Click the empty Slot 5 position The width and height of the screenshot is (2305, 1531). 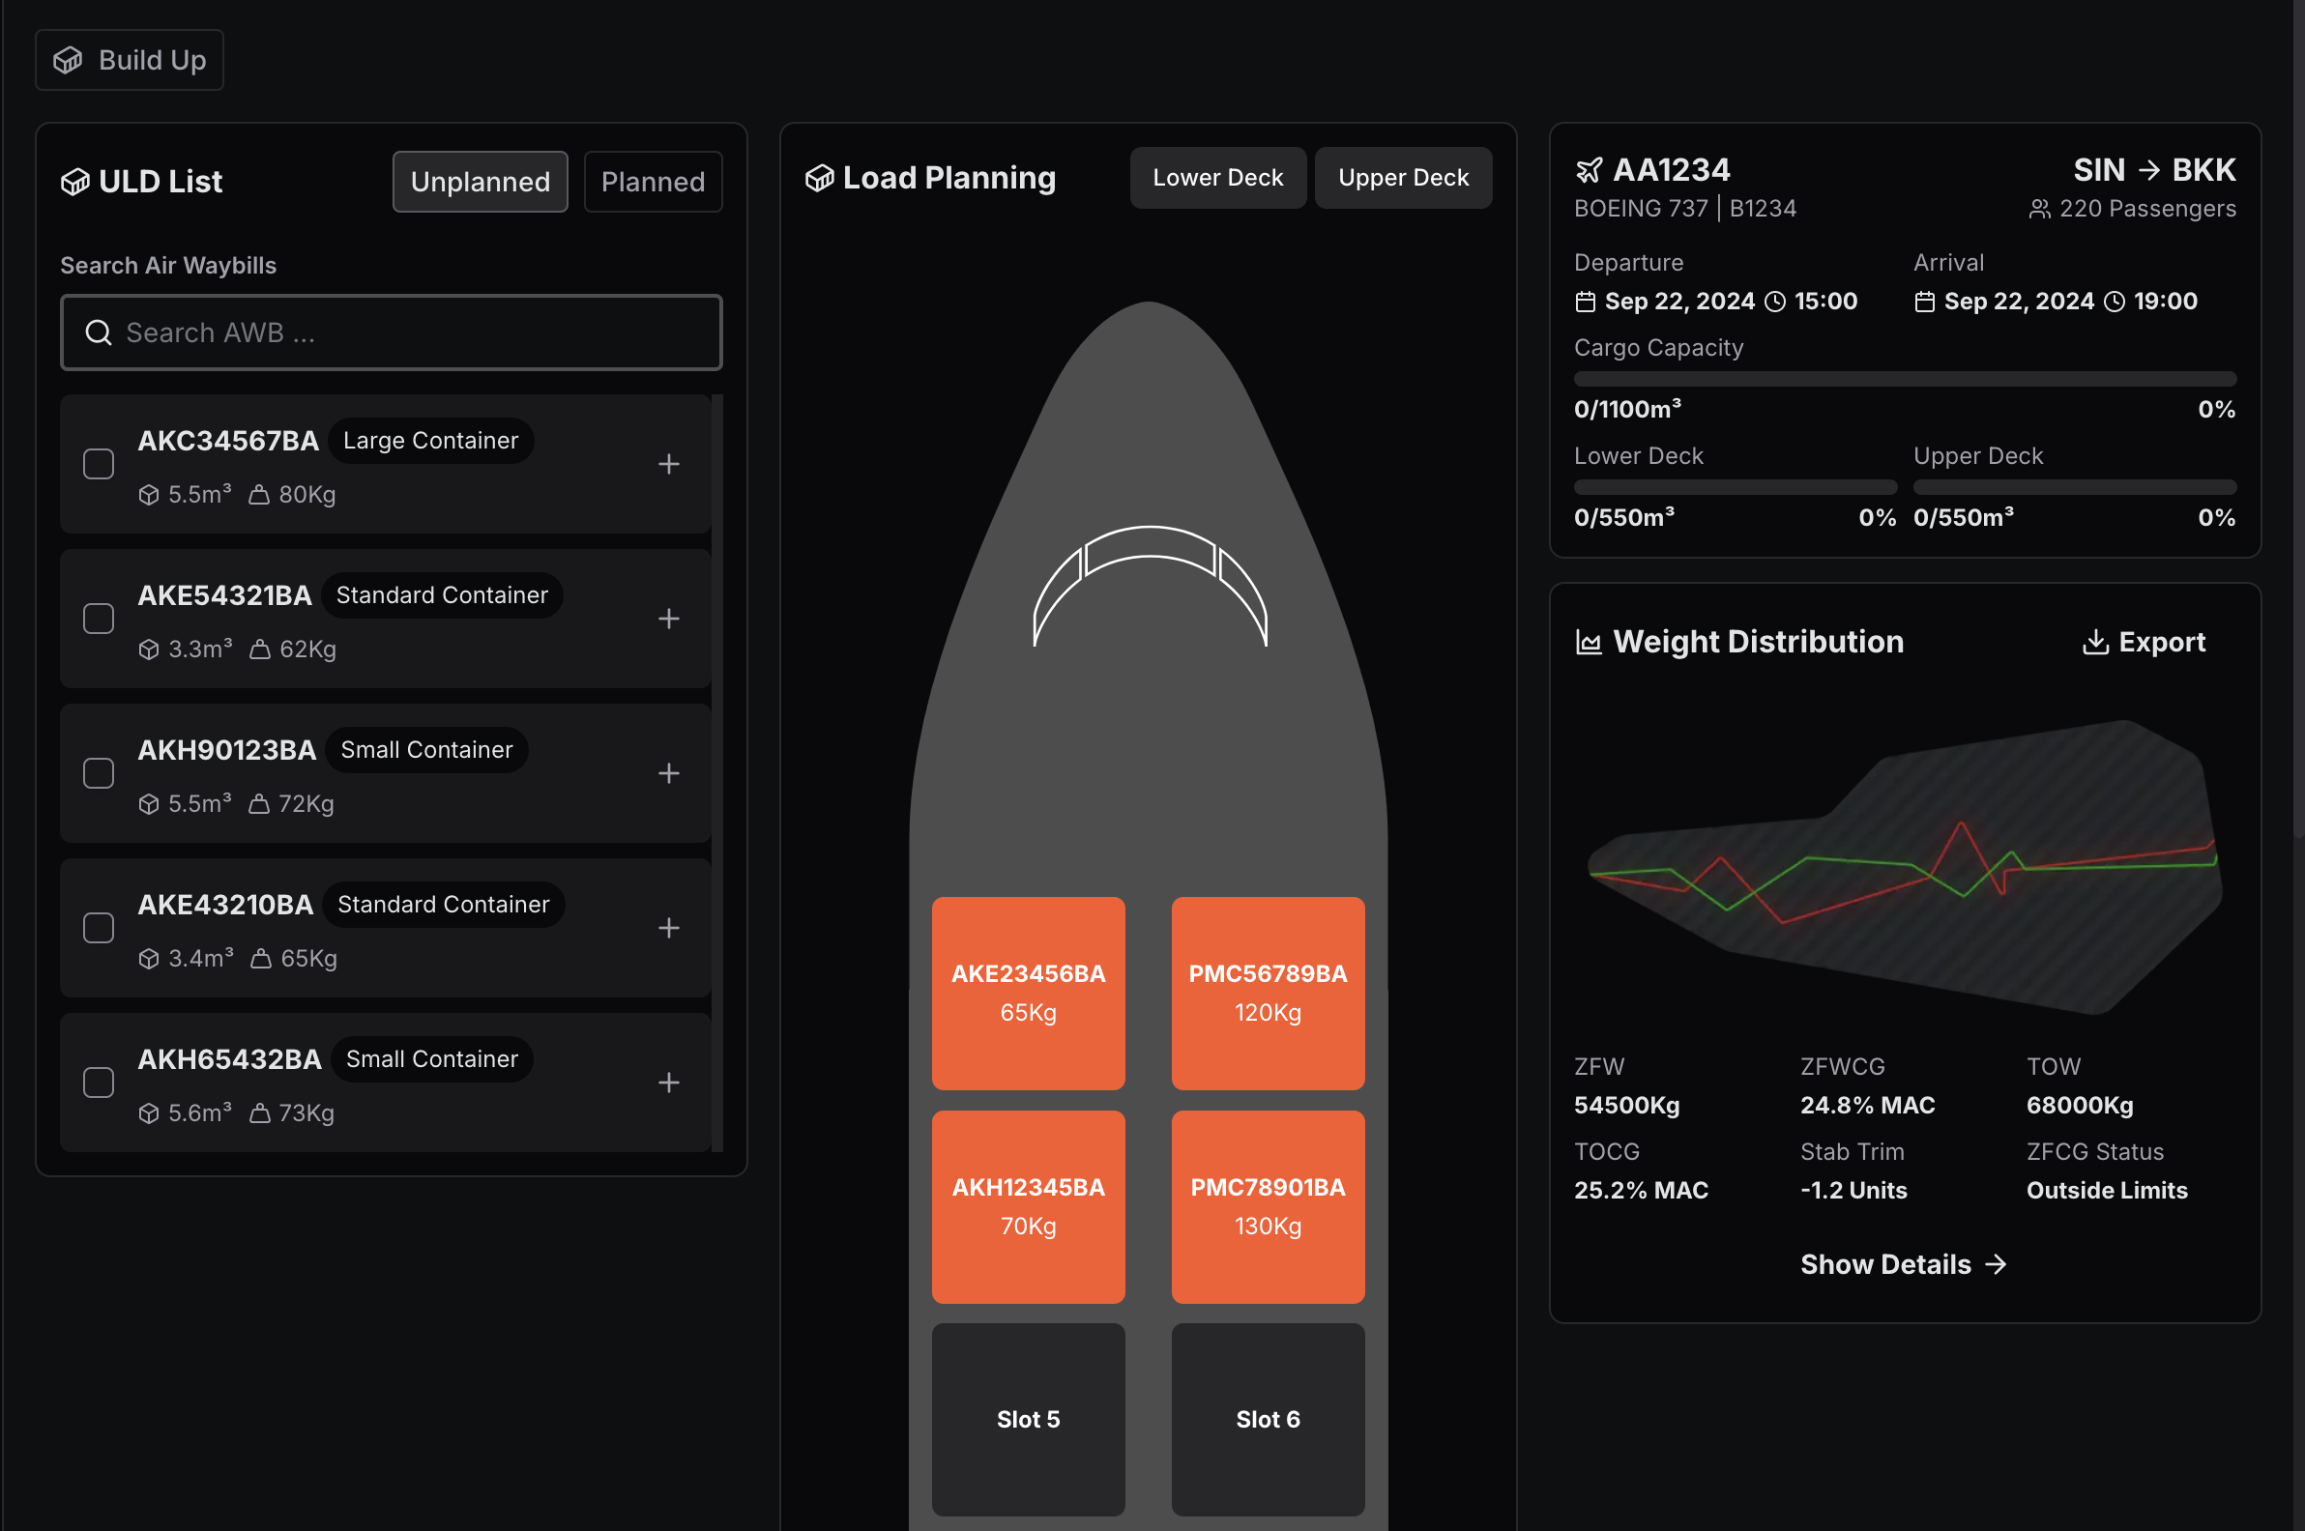tap(1028, 1419)
